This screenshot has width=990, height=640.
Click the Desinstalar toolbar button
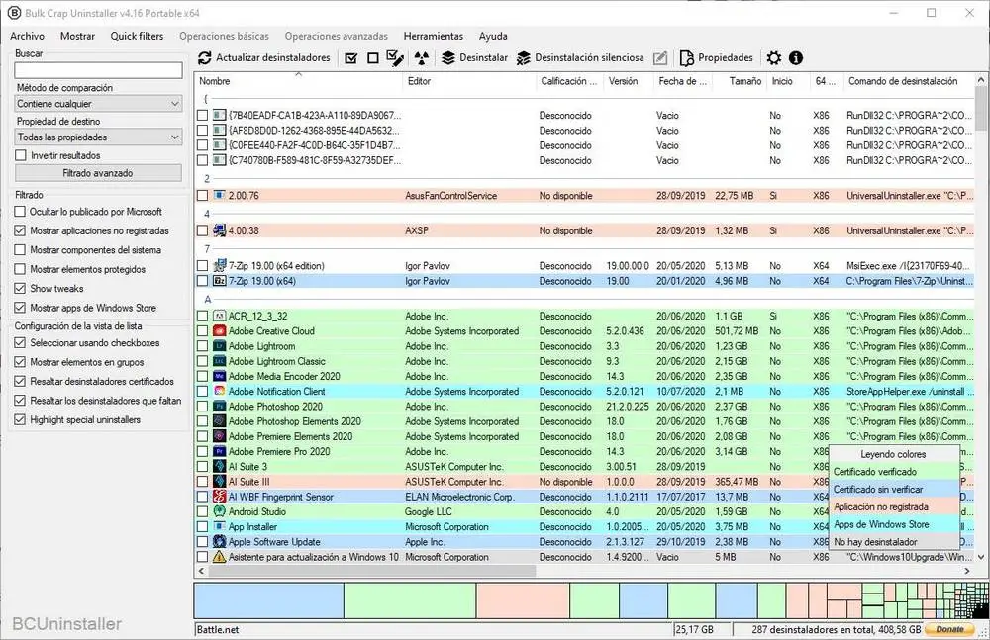pyautogui.click(x=474, y=58)
